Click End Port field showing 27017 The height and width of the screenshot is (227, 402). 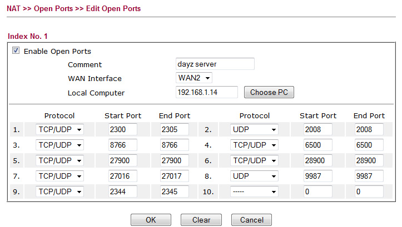(175, 176)
